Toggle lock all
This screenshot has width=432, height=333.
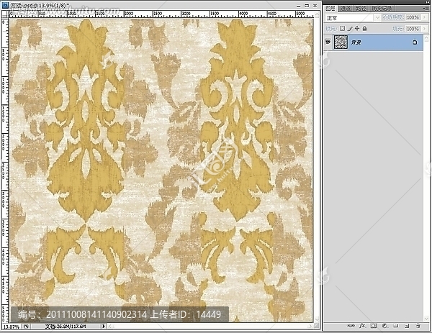tap(365, 28)
